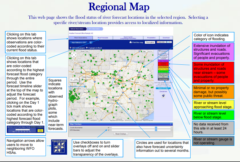Screen dimensions: 240x162
Task: Click the Reset Overlays button
Action: (x=121, y=134)
